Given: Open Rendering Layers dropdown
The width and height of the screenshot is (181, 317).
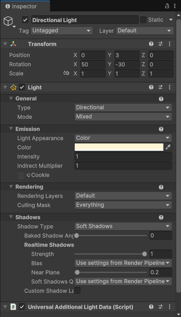Looking at the screenshot, I should coord(123,196).
